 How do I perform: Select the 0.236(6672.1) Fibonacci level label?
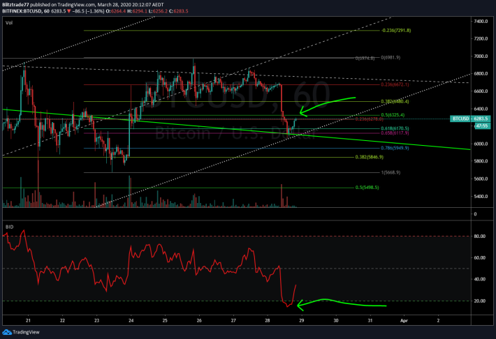[395, 84]
